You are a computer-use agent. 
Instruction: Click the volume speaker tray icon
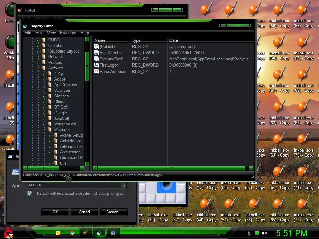tap(264, 233)
